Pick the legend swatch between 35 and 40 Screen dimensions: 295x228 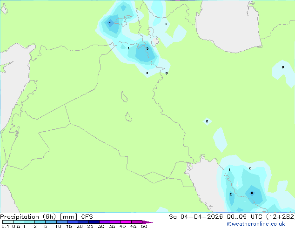115,222
